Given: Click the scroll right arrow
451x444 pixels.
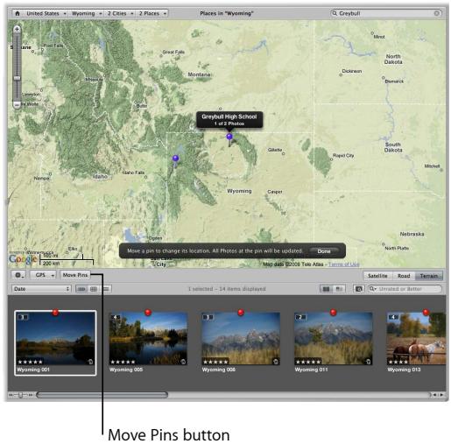Looking at the screenshot, I should point(441,395).
